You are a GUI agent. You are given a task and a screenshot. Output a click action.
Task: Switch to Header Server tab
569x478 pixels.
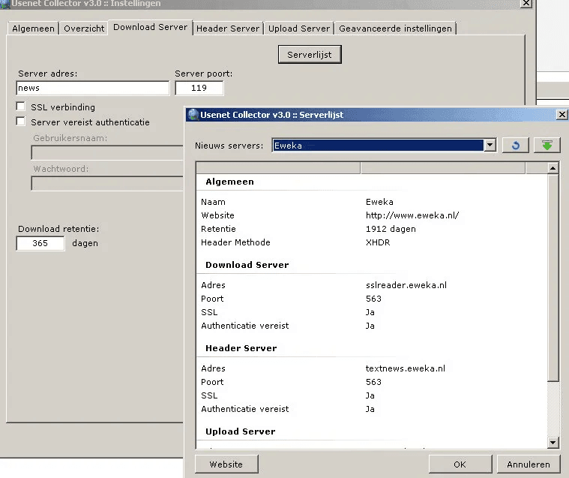(228, 29)
